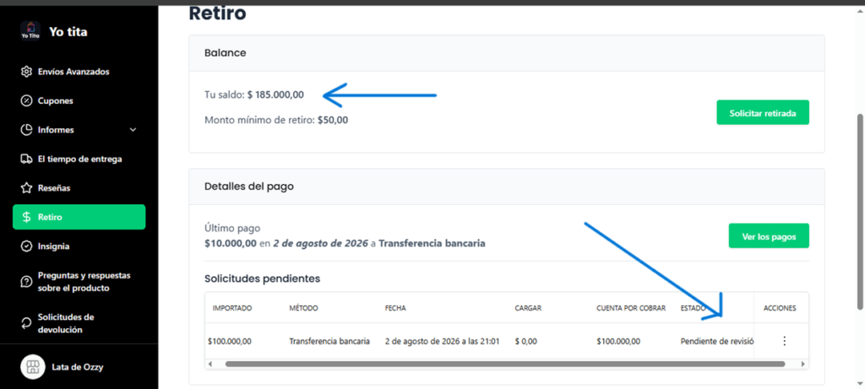Open the three-dot actions menu for pending request
The height and width of the screenshot is (389, 865).
click(x=785, y=341)
